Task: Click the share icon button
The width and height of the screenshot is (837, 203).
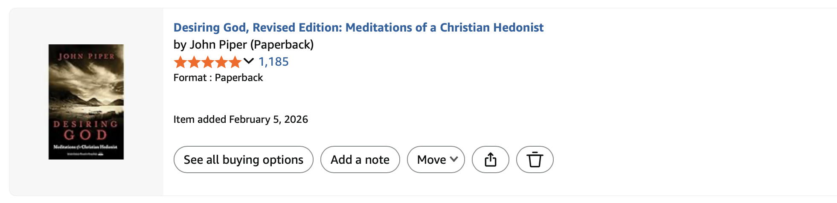Action: pyautogui.click(x=490, y=159)
